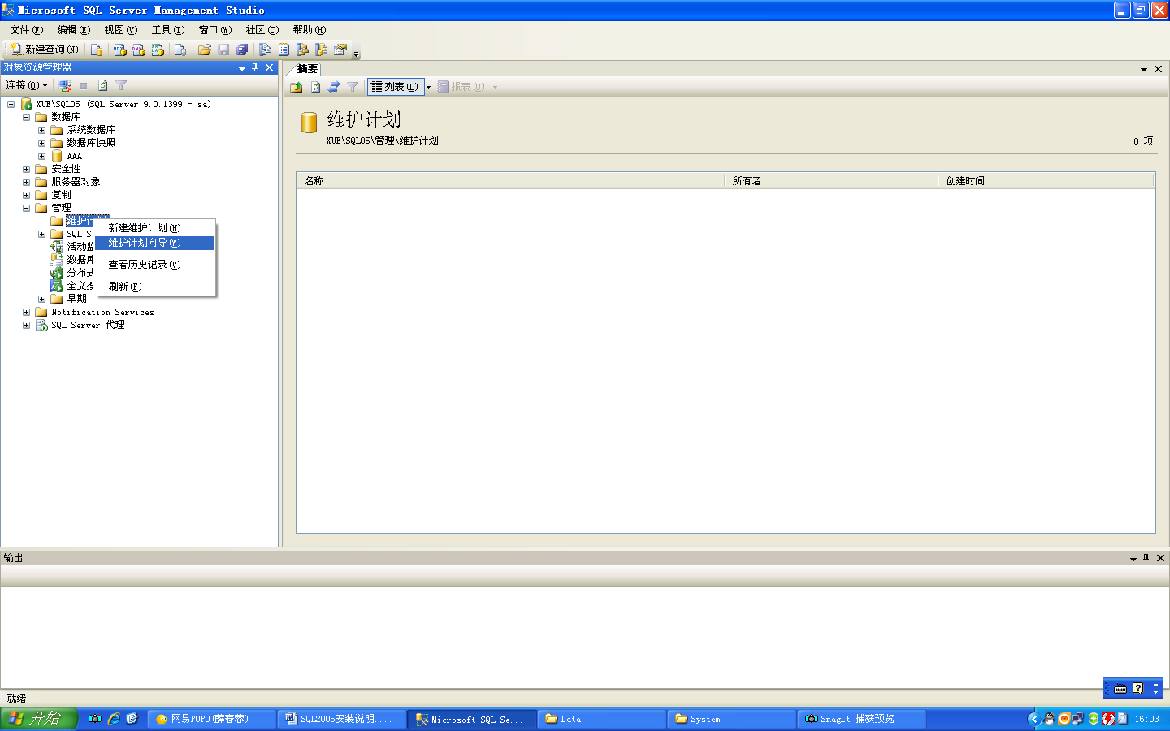Viewport: 1170px width, 731px height.
Task: Click the Summary page toolbar icon
Action: (x=284, y=50)
